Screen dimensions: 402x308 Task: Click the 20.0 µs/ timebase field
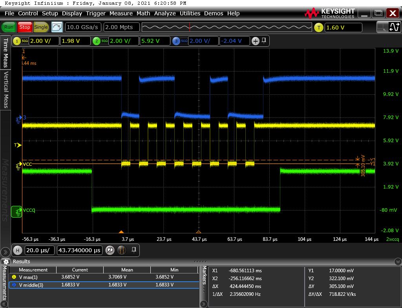(40, 250)
